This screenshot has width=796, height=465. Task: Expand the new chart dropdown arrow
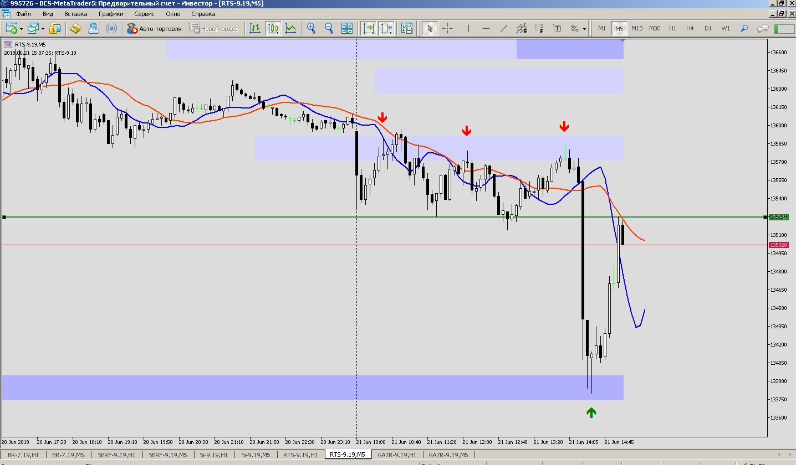pyautogui.click(x=21, y=29)
